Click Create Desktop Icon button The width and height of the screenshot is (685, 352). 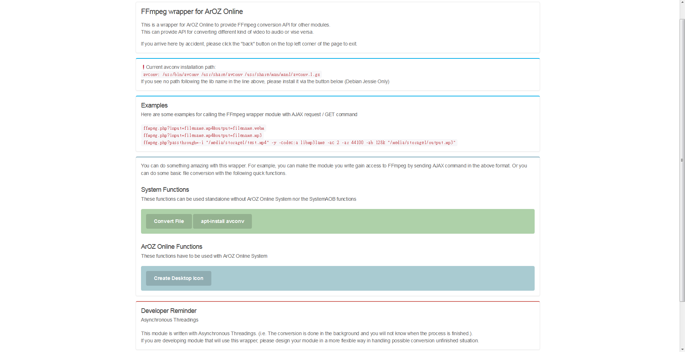click(x=178, y=278)
